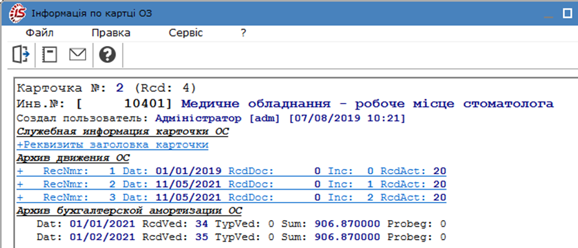Open the help question mark icon

pos(107,55)
